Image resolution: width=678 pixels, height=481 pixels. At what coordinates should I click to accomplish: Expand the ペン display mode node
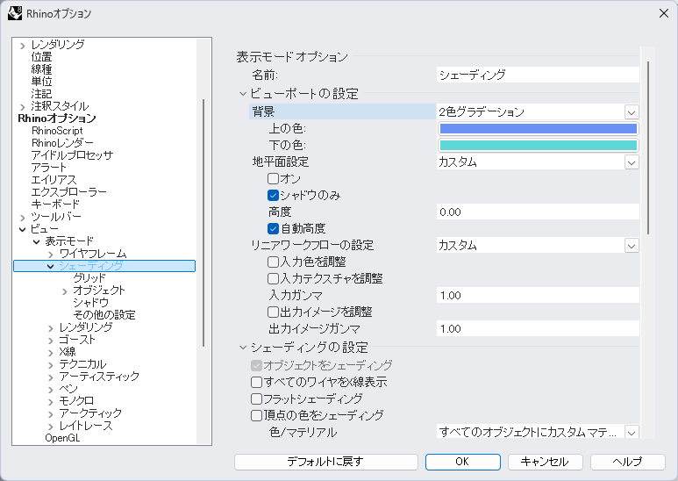coord(51,390)
